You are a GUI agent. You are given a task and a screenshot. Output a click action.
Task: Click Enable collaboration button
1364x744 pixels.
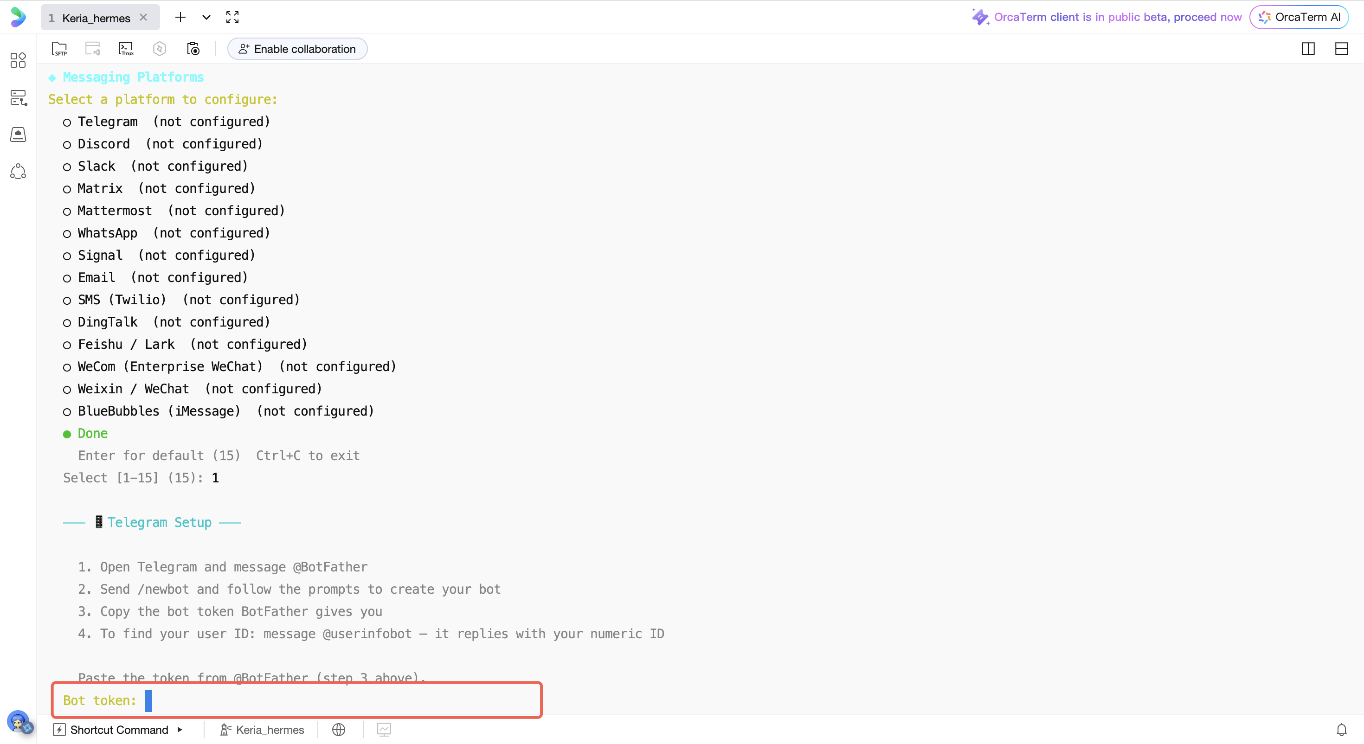click(297, 49)
